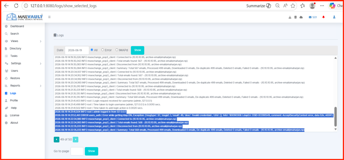Click the Logs panel heading
Viewport: 344px width, 160px height.
(59, 35)
